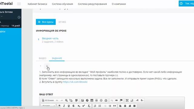Open the Вводная часть lesson link
This screenshot has width=194, height=109.
tap(50, 38)
